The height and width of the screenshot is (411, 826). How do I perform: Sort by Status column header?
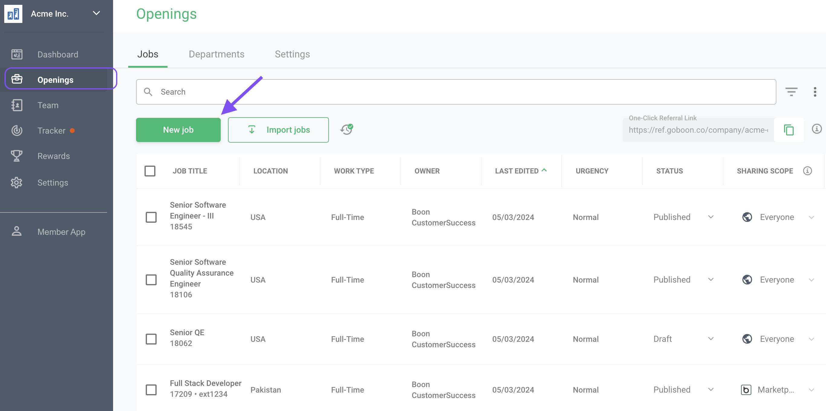pos(669,171)
